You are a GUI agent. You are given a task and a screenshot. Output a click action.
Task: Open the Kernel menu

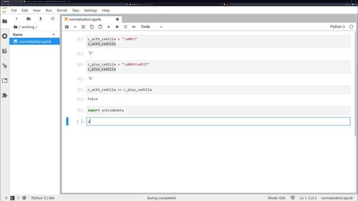62,11
